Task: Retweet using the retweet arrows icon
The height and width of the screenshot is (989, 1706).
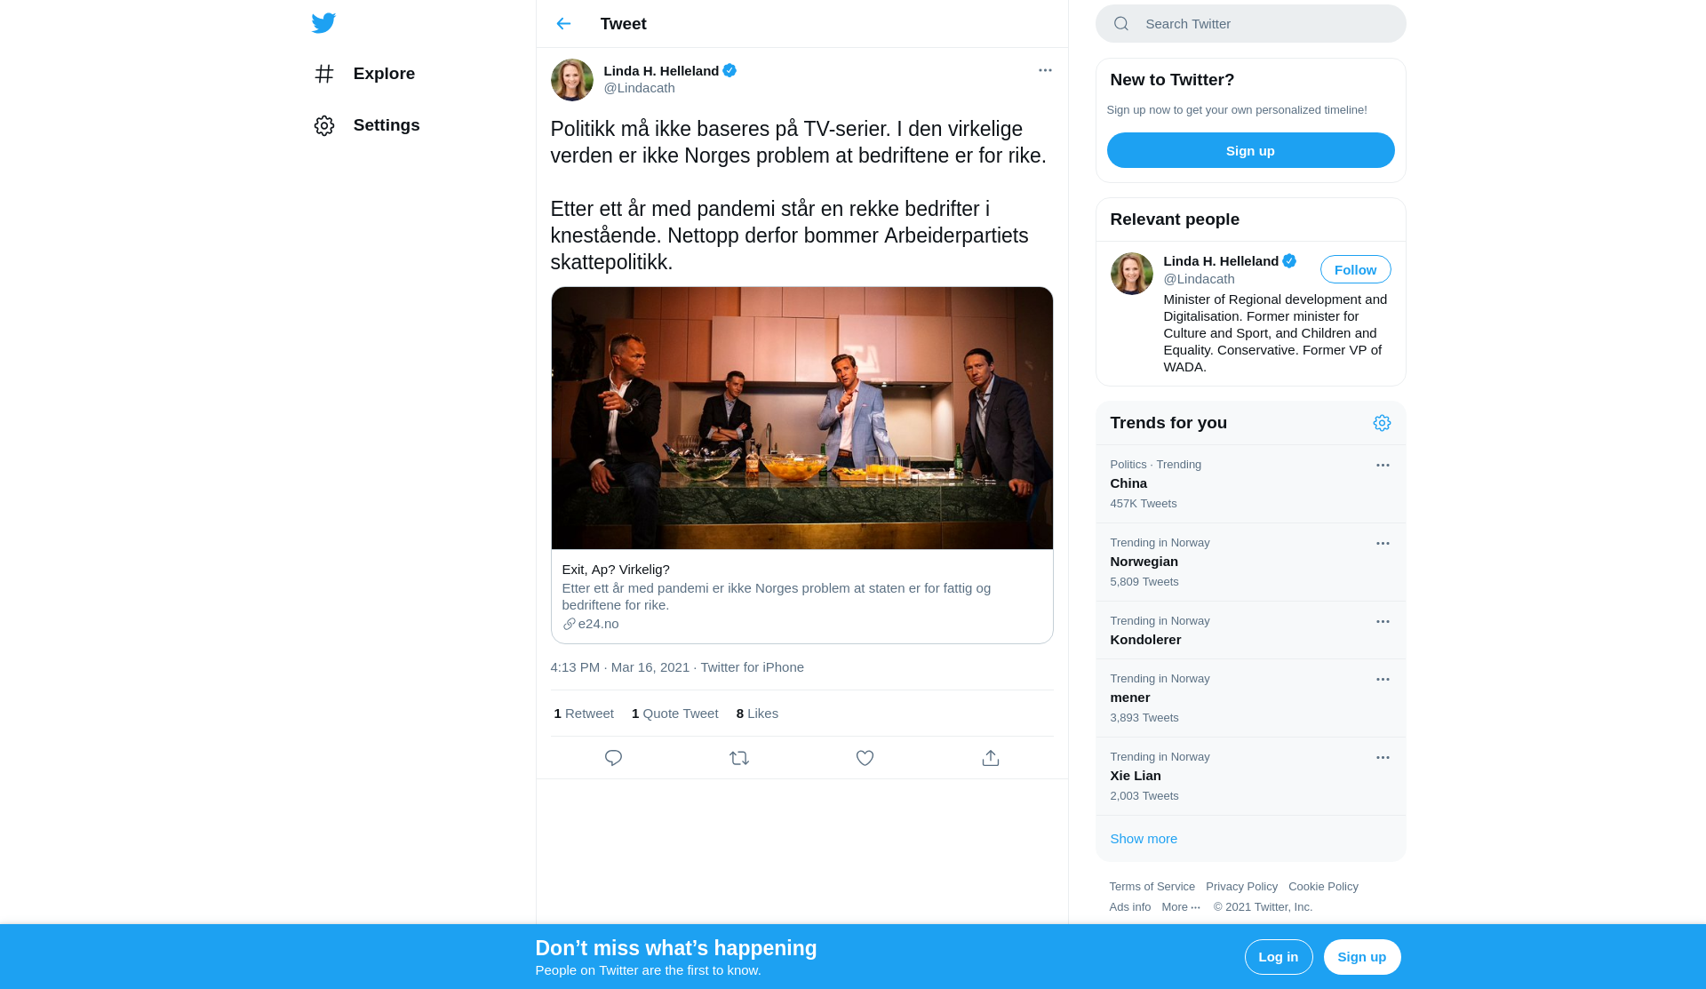Action: click(739, 758)
